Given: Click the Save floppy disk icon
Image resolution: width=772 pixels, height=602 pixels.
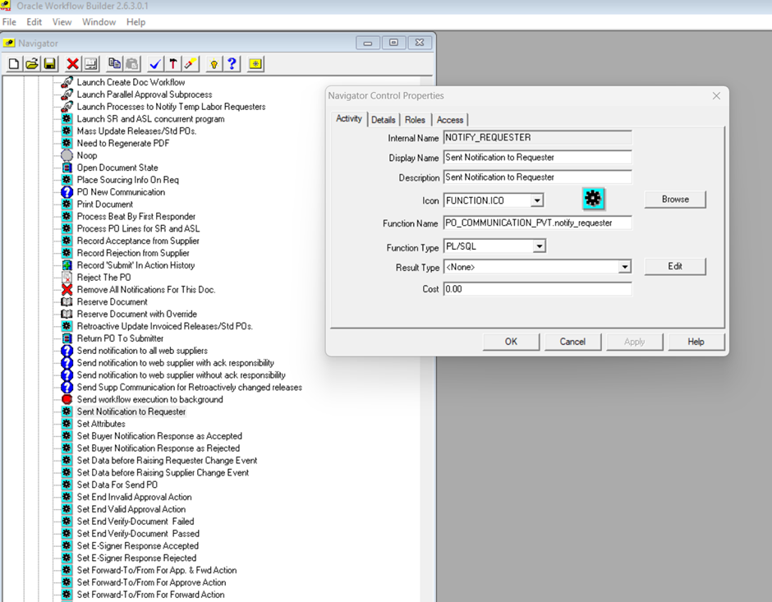Looking at the screenshot, I should pos(50,64).
